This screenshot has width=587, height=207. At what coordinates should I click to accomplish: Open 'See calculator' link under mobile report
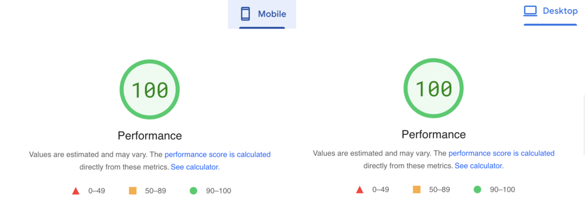coord(195,167)
